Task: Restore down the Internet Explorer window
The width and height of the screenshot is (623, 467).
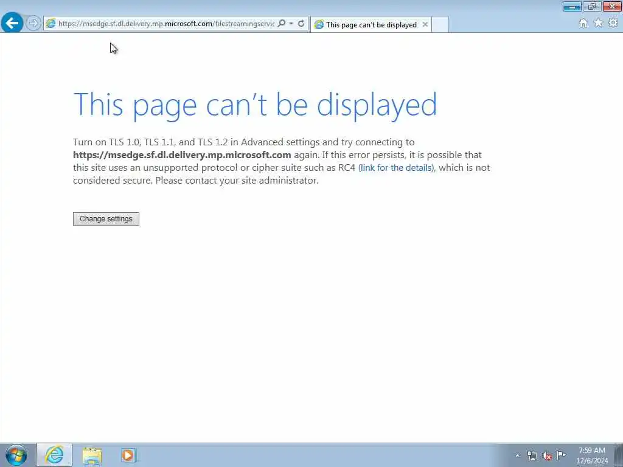Action: click(x=592, y=6)
